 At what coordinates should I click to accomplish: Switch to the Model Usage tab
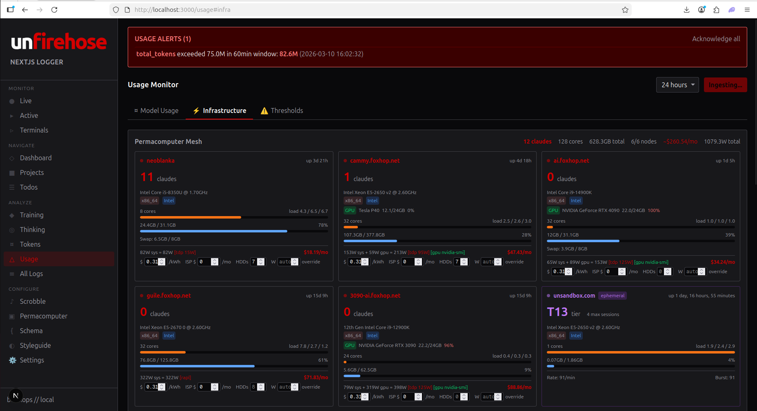click(x=156, y=110)
